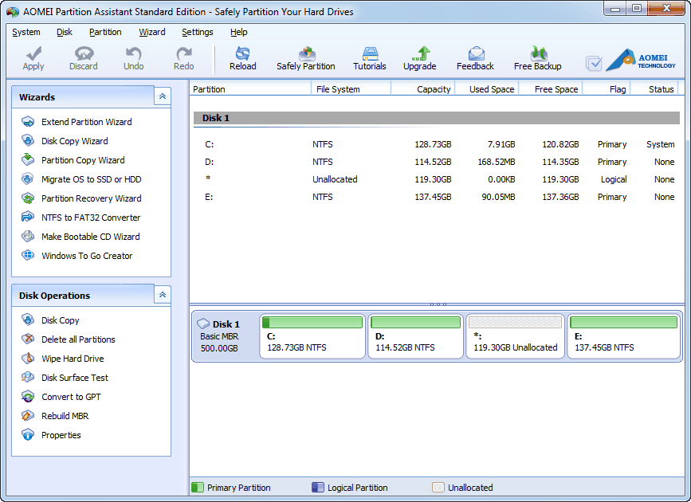Click the Upgrade arrow icon

pyautogui.click(x=421, y=53)
